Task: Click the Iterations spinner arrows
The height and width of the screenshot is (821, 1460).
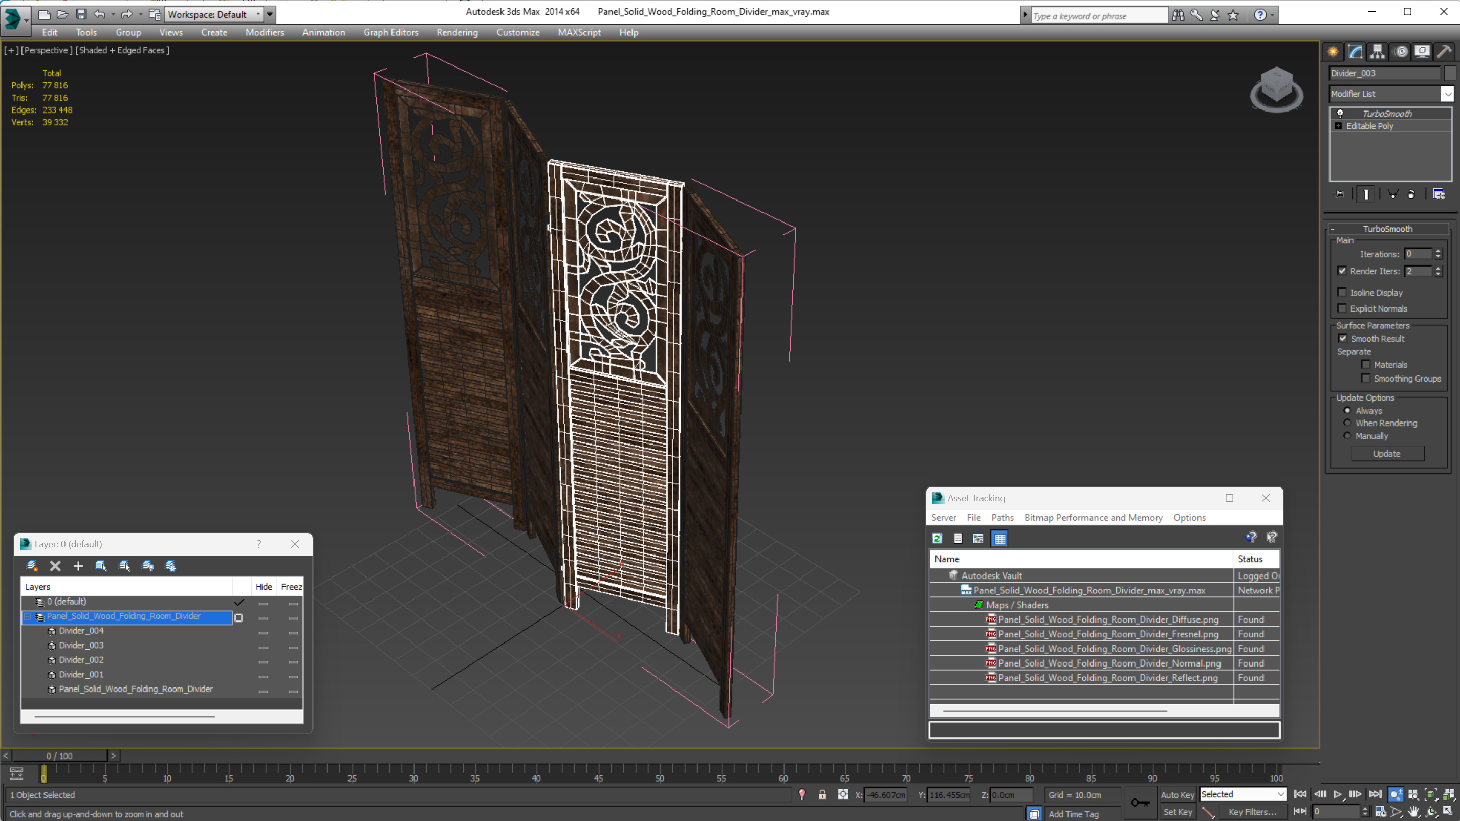Action: [x=1438, y=254]
